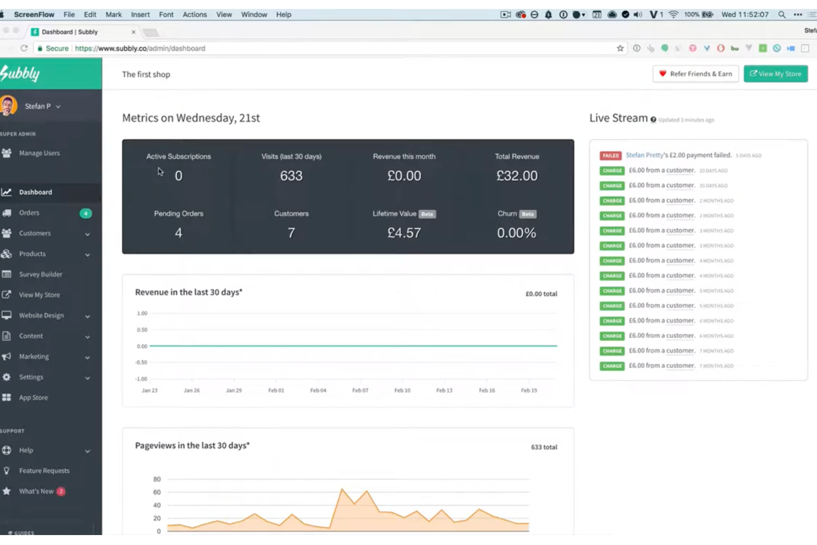Open the Window menu
This screenshot has width=817, height=545.
click(254, 15)
